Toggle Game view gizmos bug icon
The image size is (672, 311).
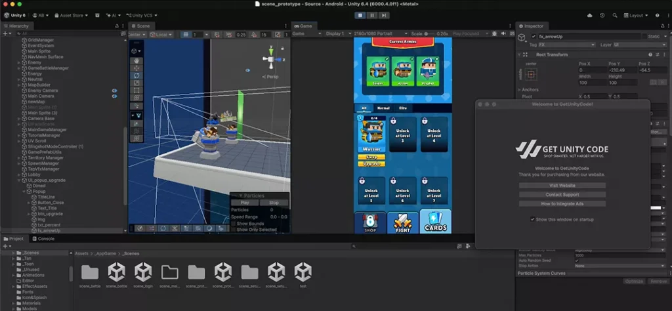(x=495, y=33)
